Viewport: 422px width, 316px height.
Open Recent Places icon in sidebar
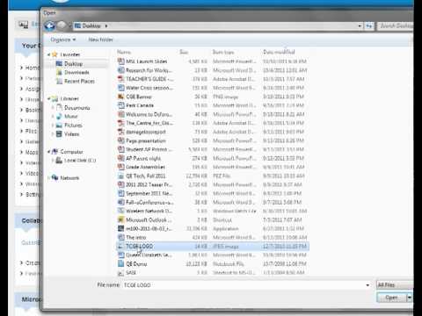[59, 81]
